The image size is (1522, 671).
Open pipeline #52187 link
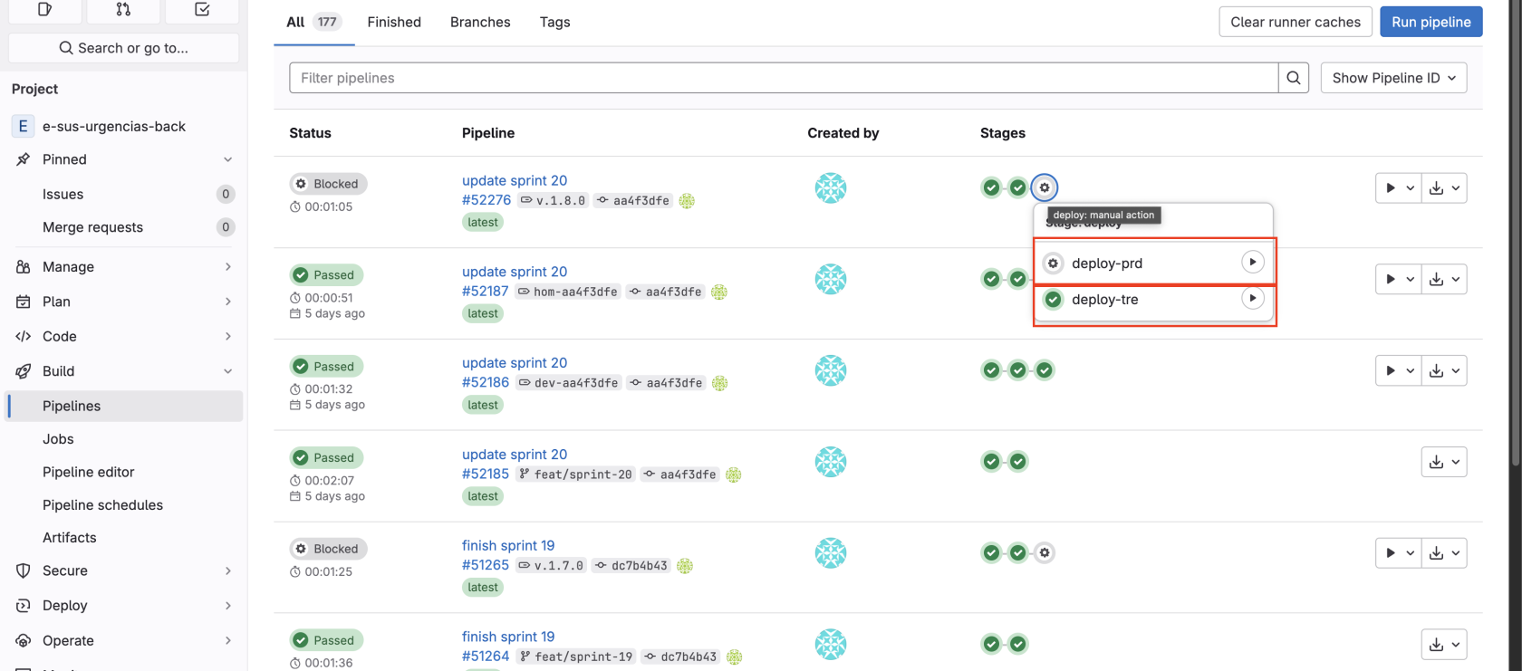point(486,292)
